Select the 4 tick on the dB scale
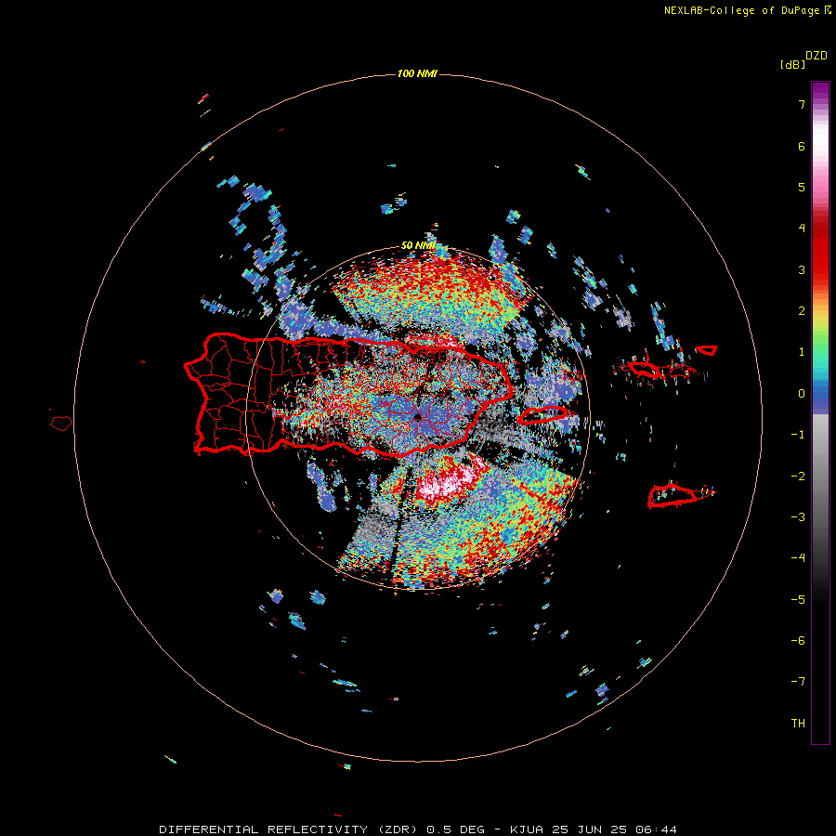The image size is (836, 836). 802,229
